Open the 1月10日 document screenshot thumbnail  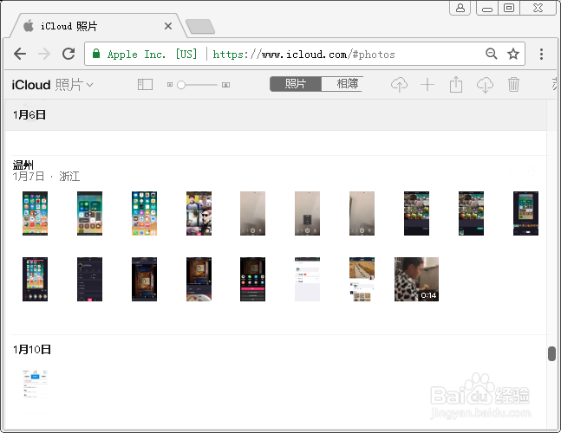35,385
